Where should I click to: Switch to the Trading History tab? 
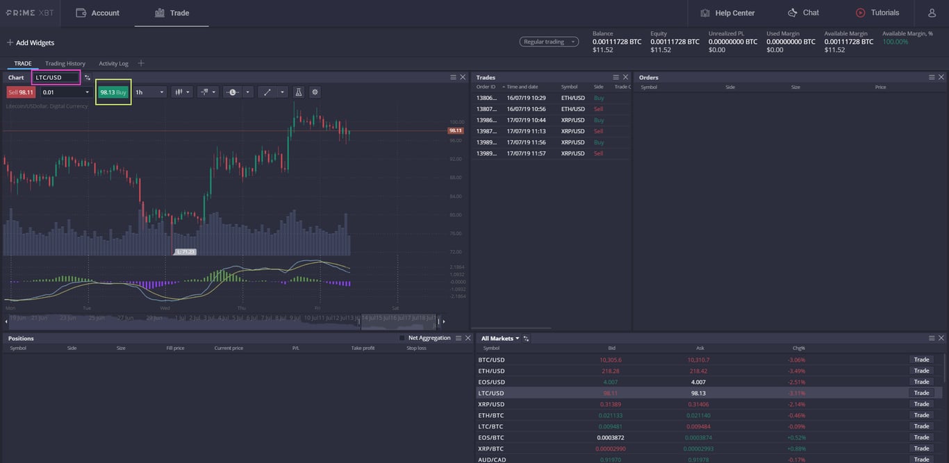click(65, 63)
